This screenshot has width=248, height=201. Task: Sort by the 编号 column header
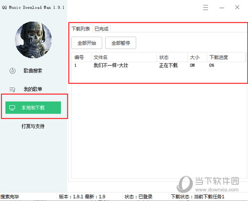point(79,57)
